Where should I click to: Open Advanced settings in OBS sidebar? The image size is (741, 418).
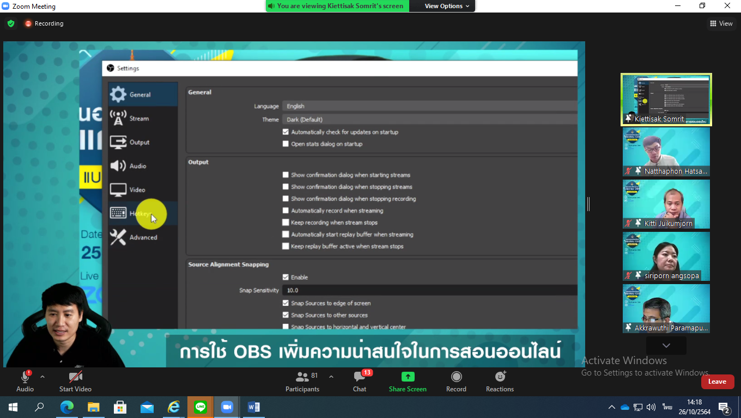[143, 237]
